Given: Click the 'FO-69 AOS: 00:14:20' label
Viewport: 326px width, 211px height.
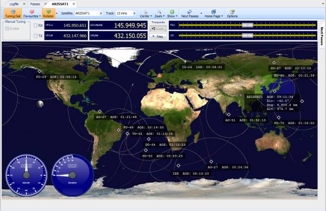Looking at the screenshot, I should pos(143,127).
